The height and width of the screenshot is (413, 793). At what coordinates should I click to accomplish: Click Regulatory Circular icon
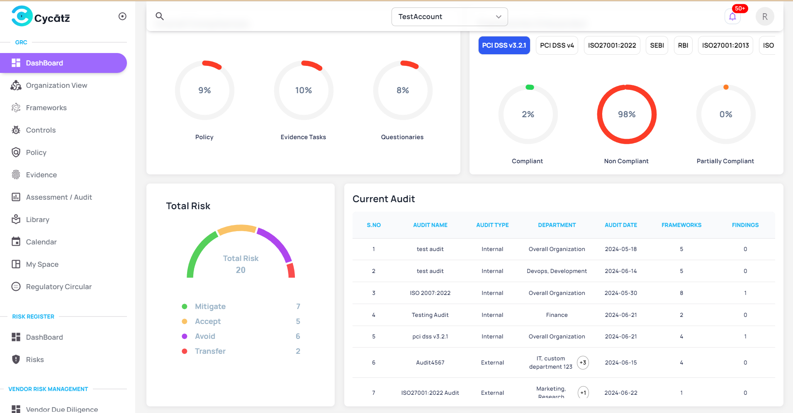16,287
